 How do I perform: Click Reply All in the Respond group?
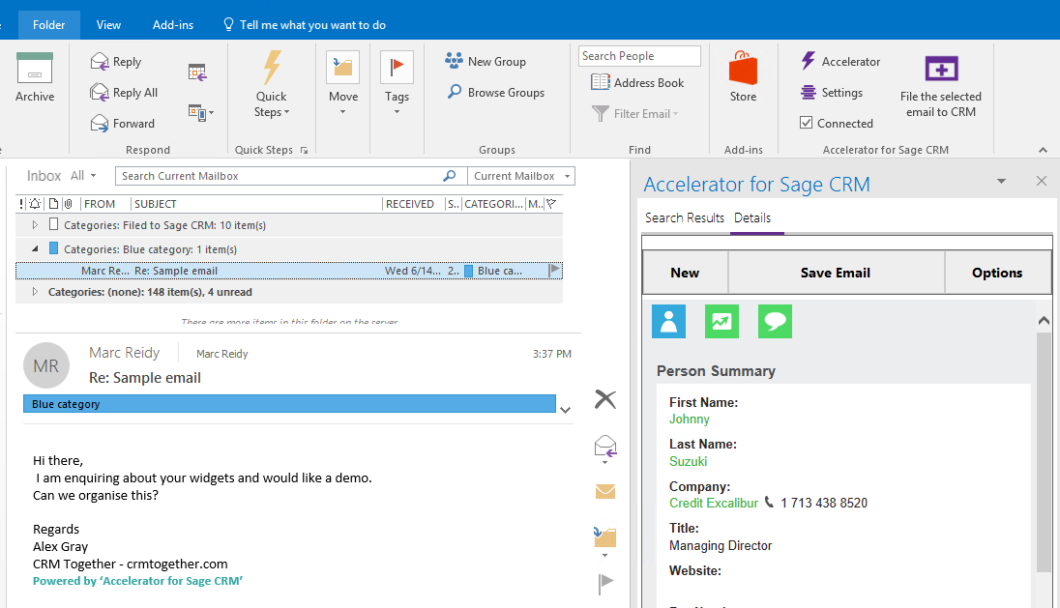[125, 93]
